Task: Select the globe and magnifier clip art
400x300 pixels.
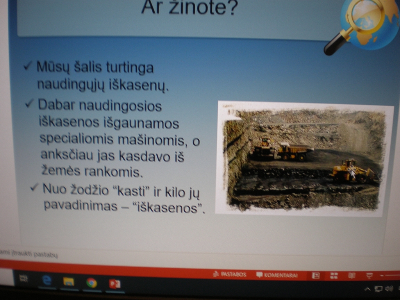Action: [x=362, y=27]
